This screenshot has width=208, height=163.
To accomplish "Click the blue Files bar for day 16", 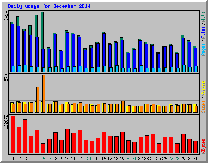I will tap(104, 50).
